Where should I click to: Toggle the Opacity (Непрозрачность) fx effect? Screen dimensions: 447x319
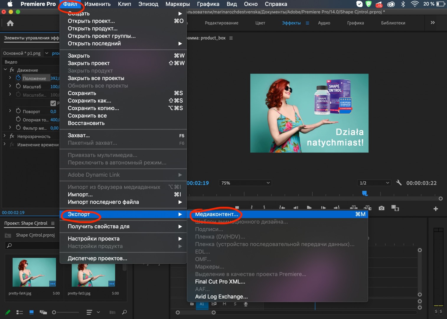12,136
